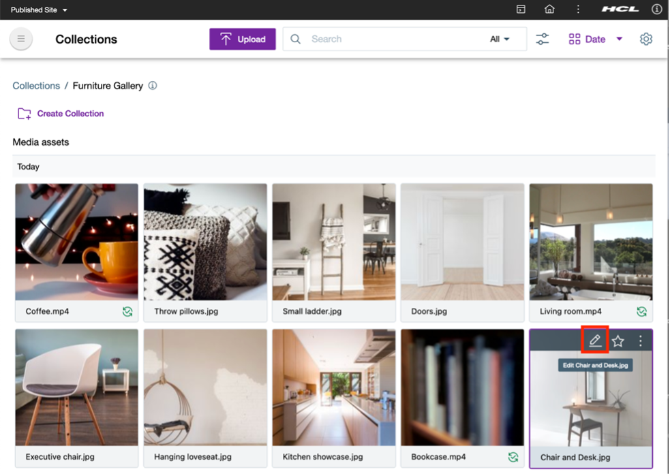
Task: Go back via the Collections breadcrumb link
Action: coord(36,86)
